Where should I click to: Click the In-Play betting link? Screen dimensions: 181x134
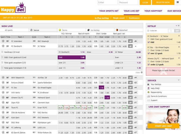pyautogui.click(x=102, y=18)
